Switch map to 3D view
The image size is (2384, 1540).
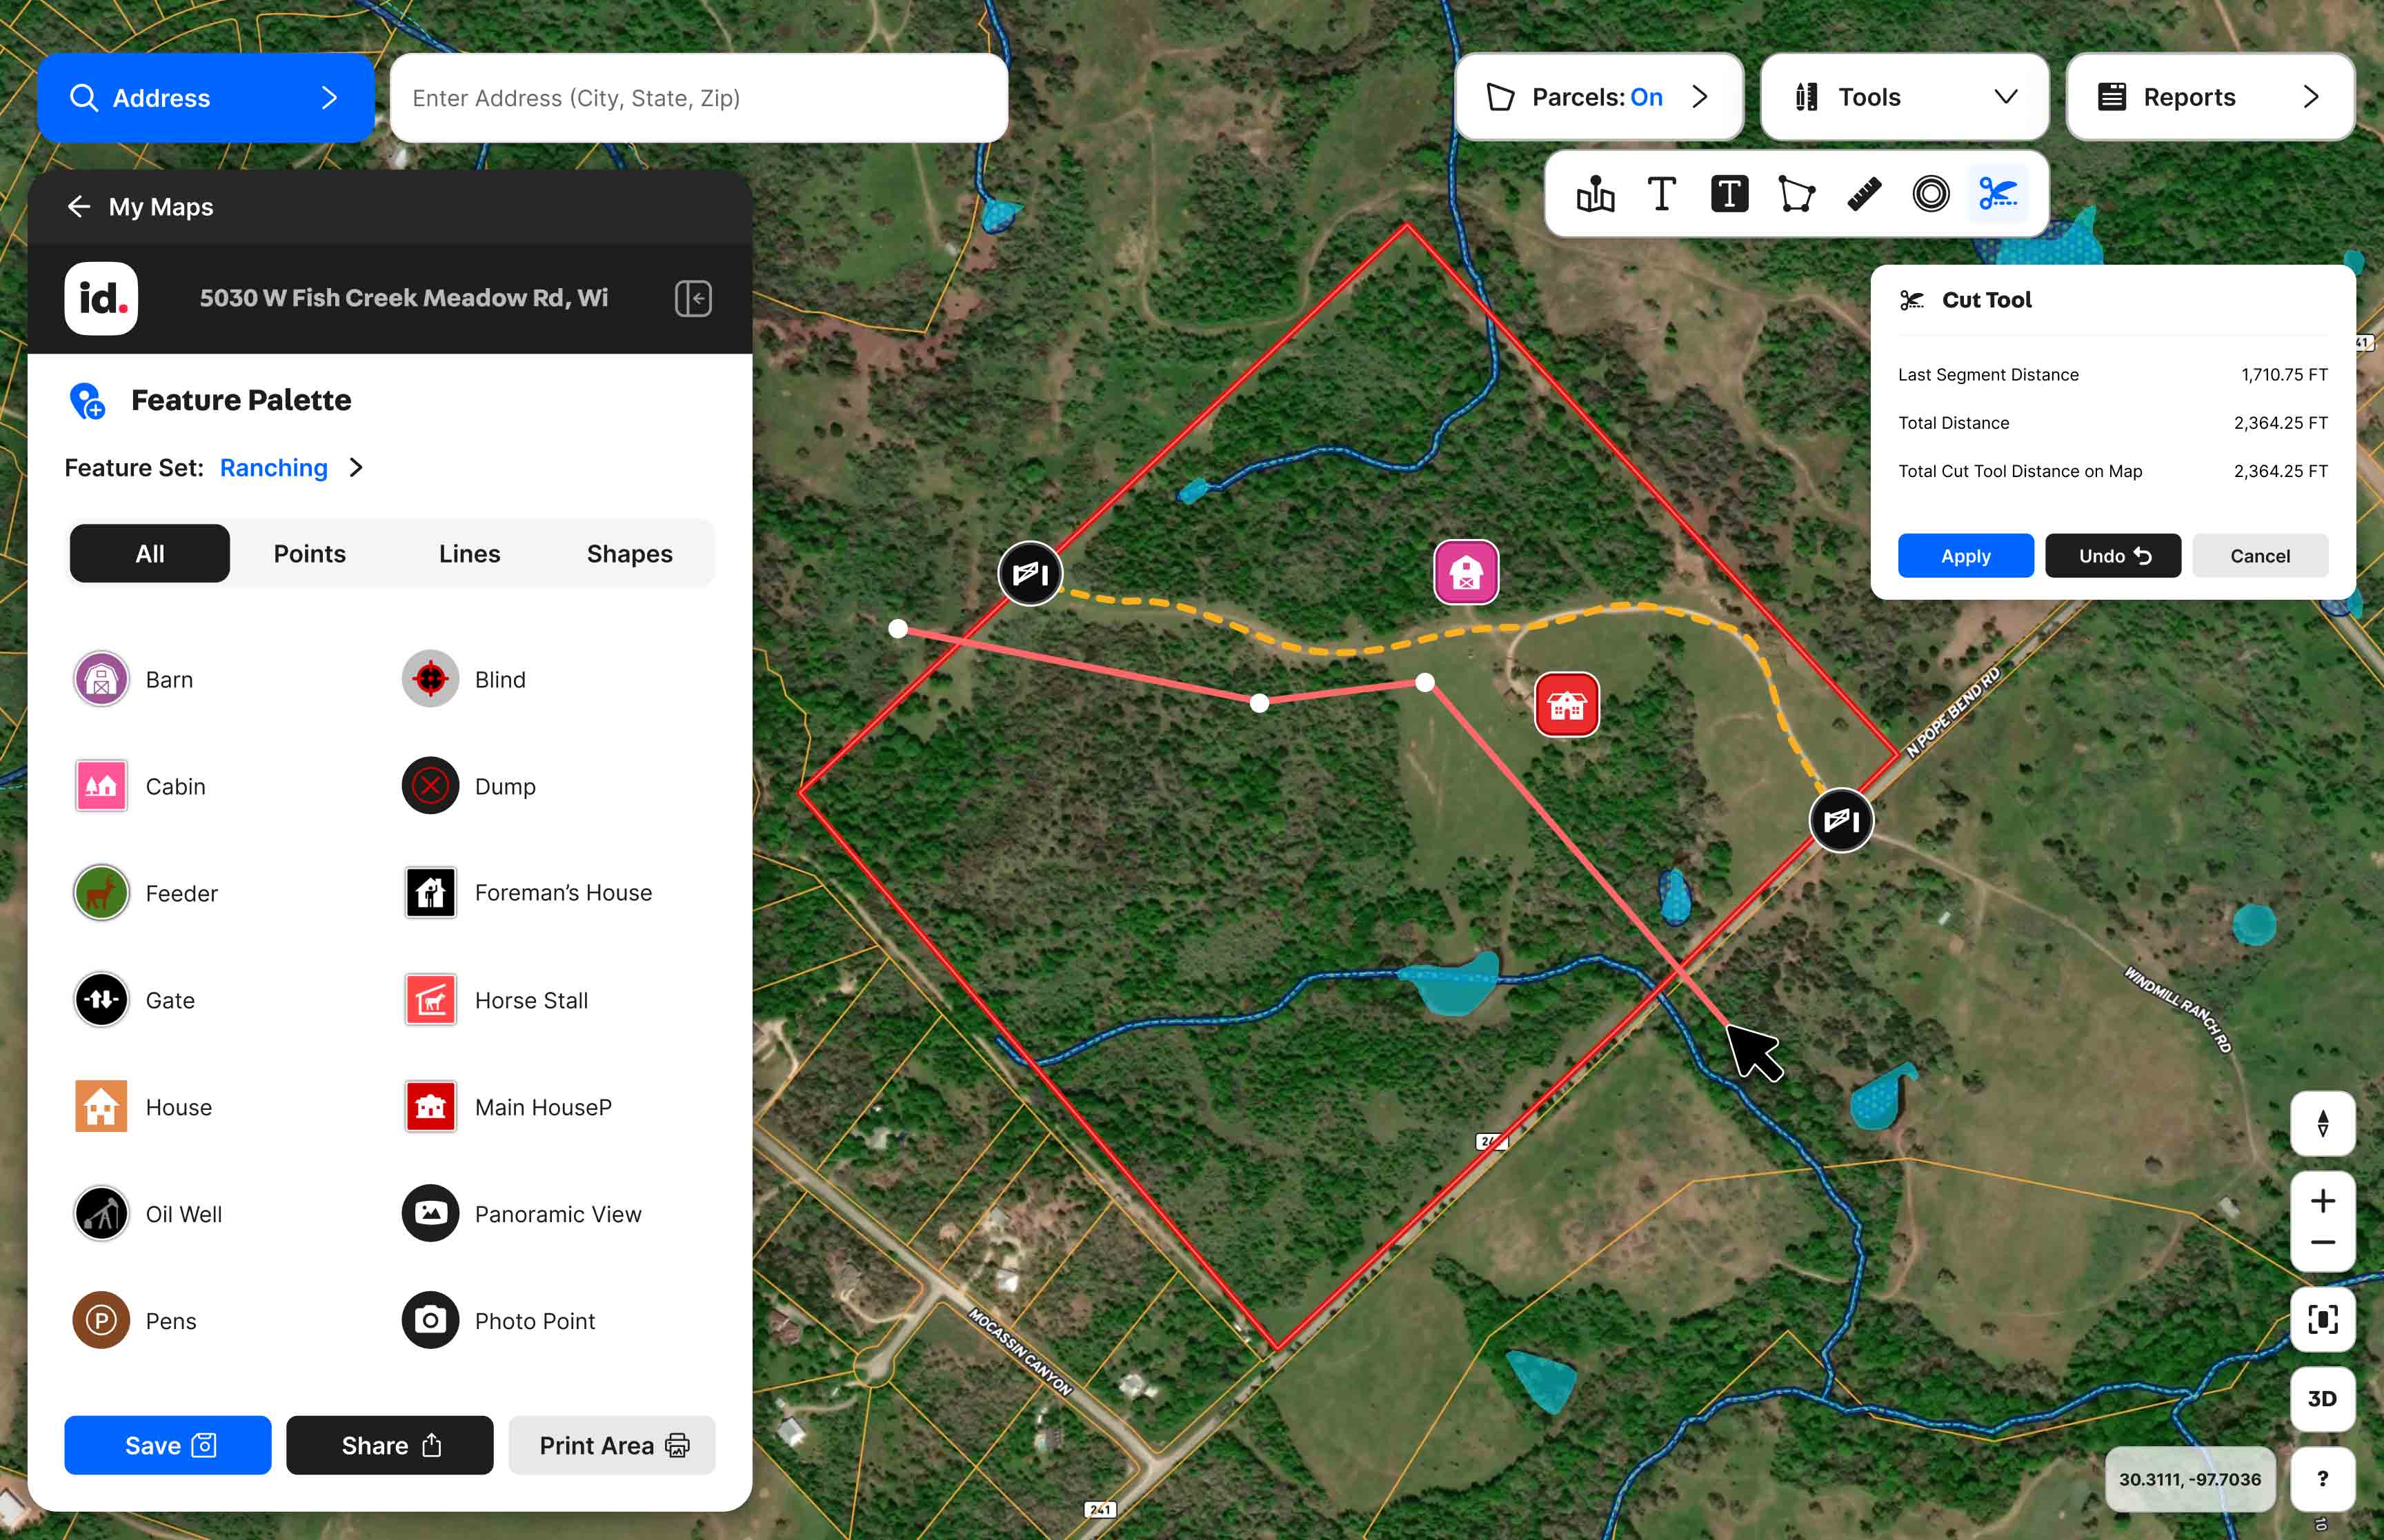[2323, 1398]
